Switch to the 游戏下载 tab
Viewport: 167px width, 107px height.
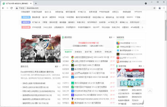click(x=88, y=52)
